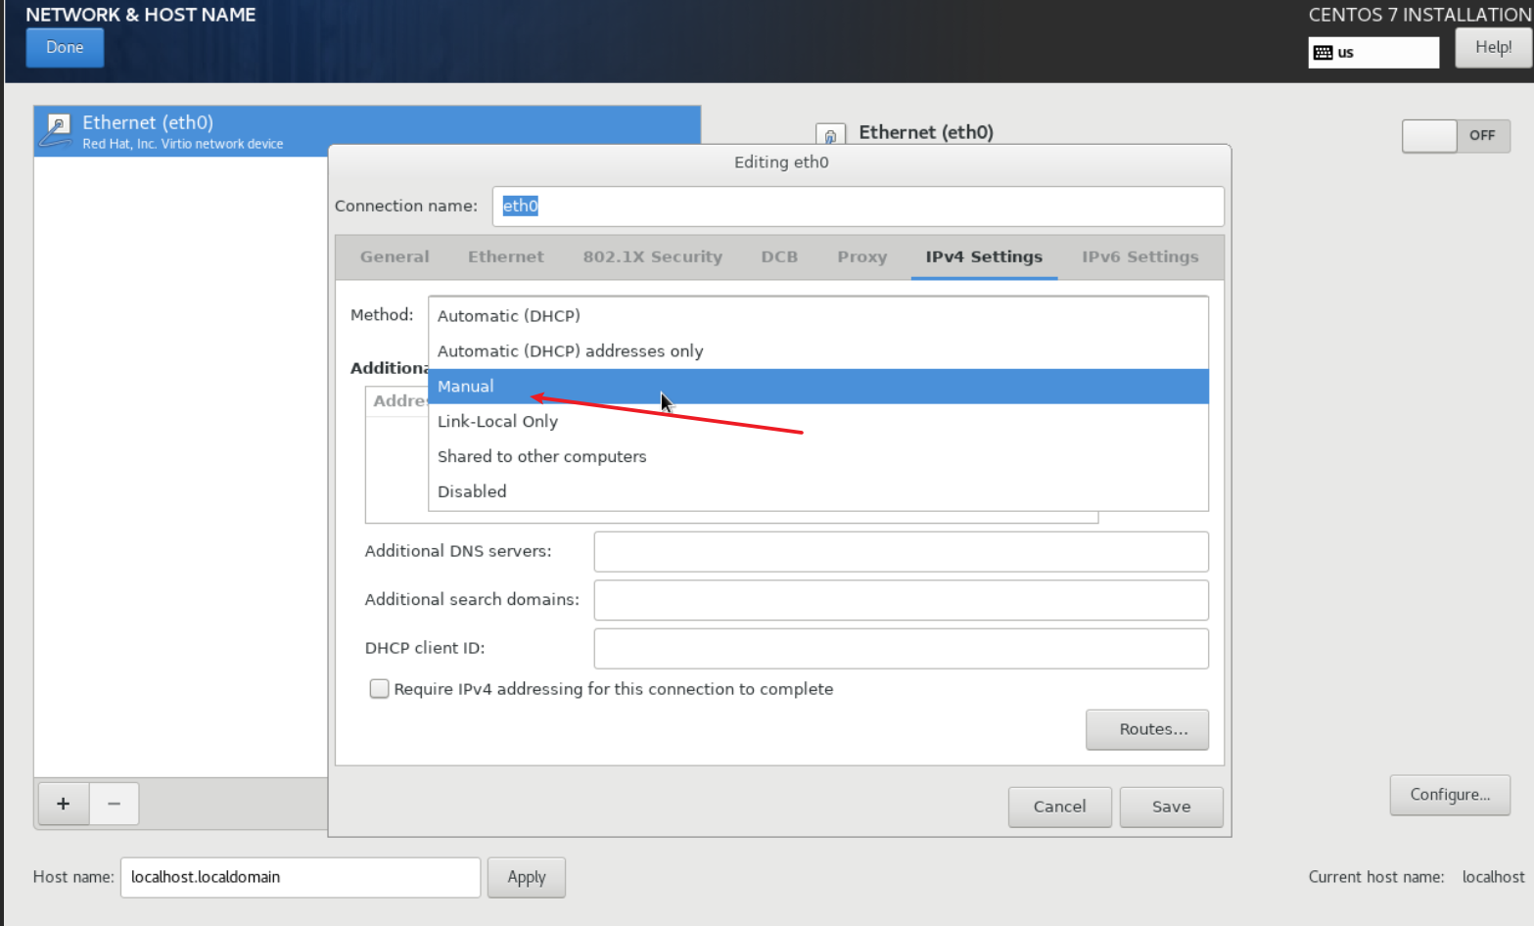Choose Disabled in Method list
This screenshot has width=1534, height=926.
pos(472,492)
